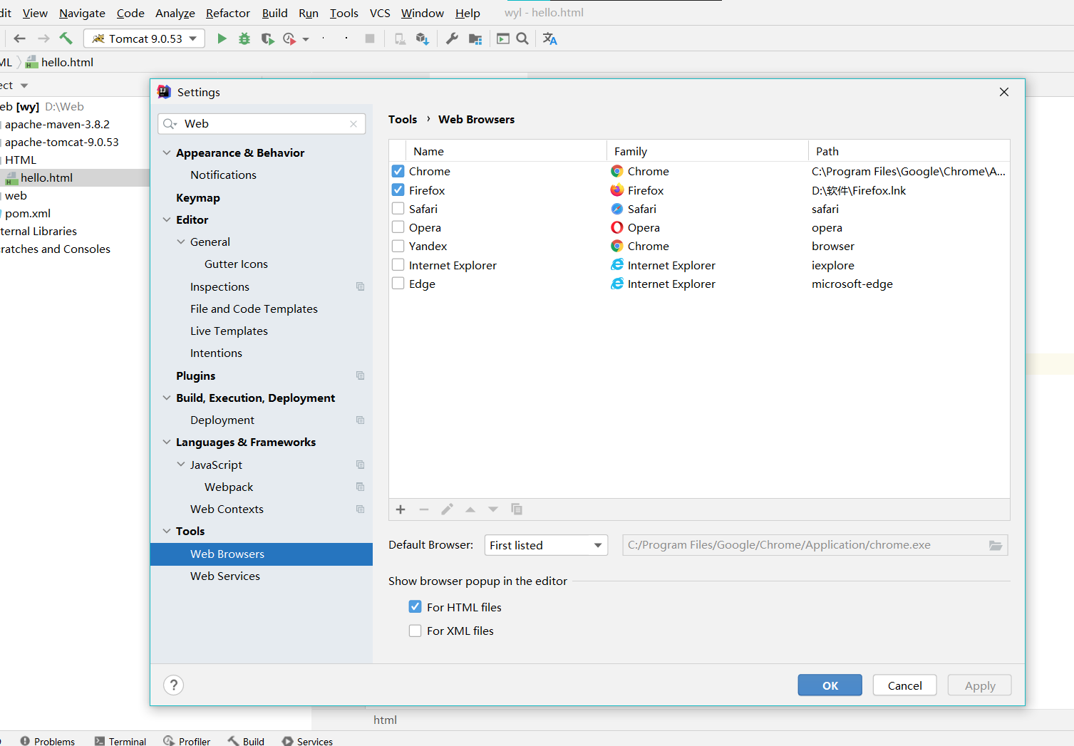Uncheck the Chrome browser checkbox
This screenshot has width=1074, height=746.
pos(398,171)
